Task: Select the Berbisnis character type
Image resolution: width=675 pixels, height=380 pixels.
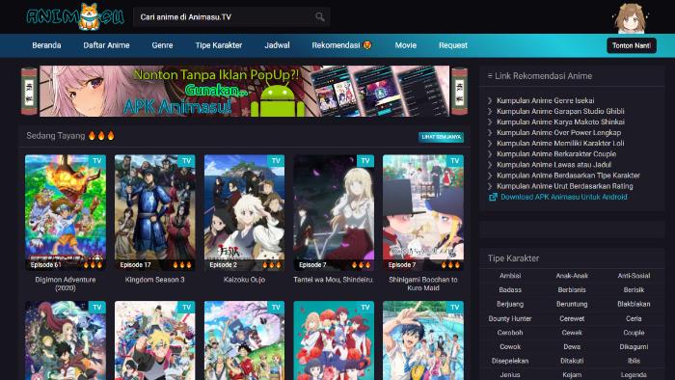Action: [x=572, y=290]
